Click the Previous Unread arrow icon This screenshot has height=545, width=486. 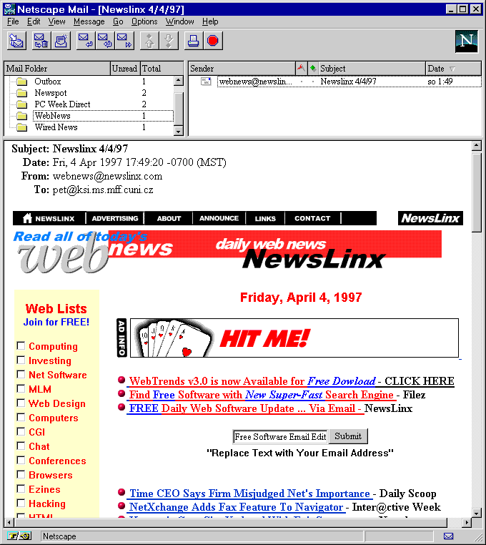[149, 41]
